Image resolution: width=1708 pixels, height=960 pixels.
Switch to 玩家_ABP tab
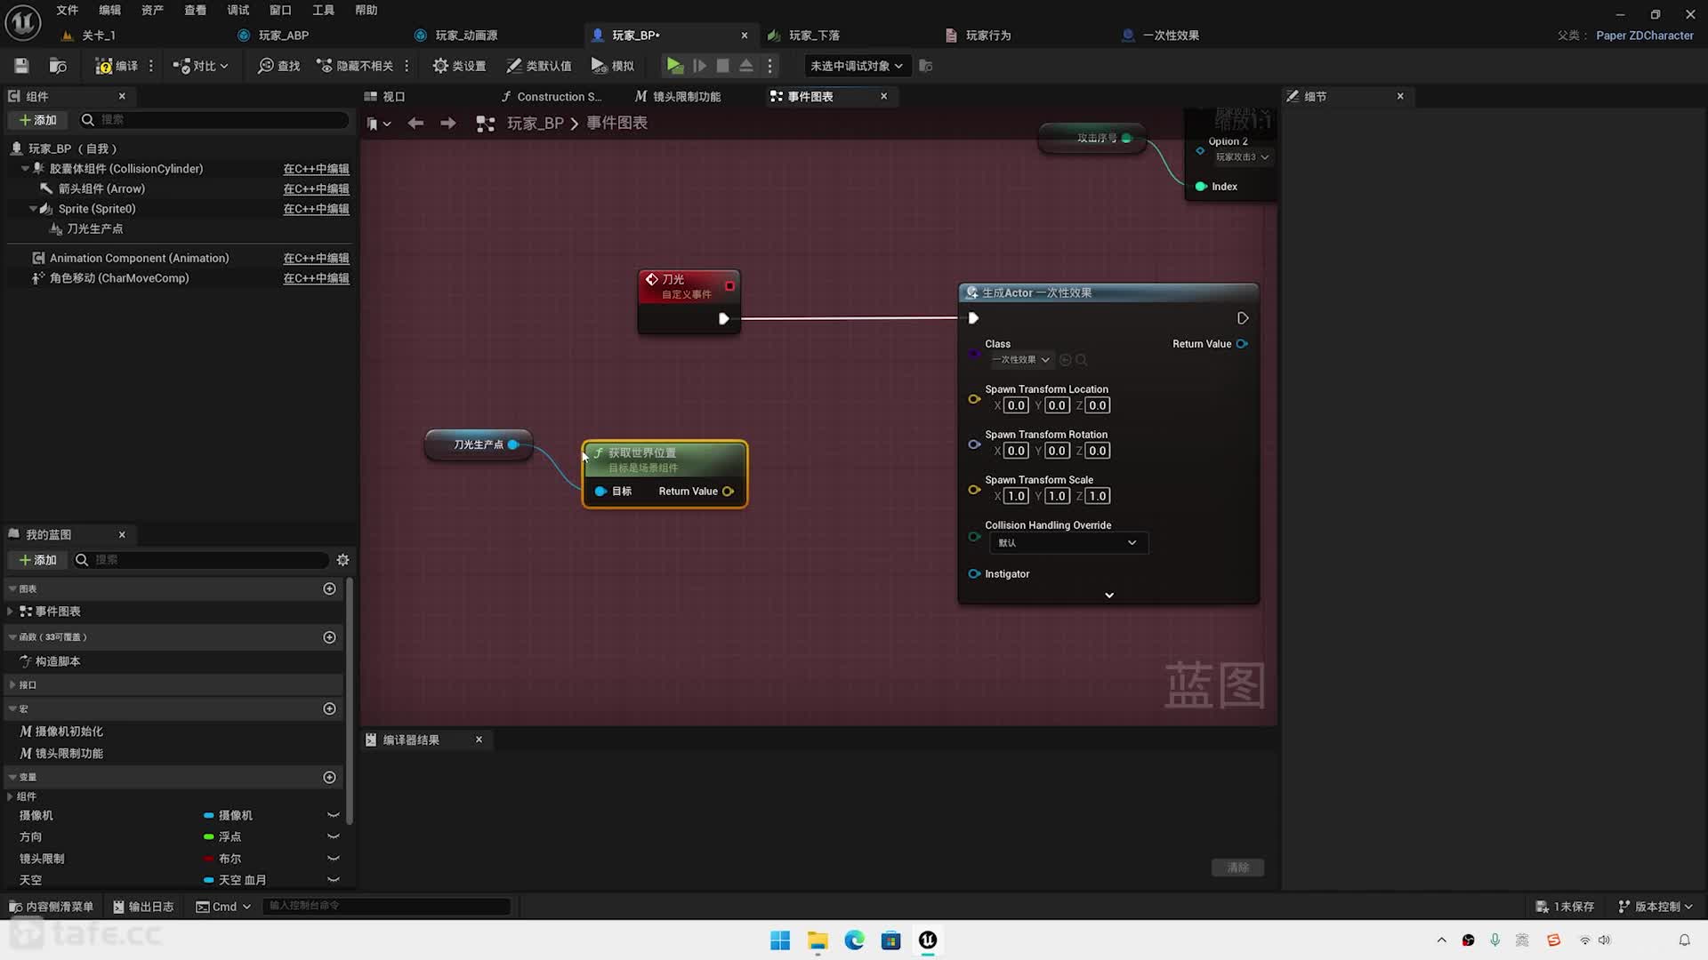pyautogui.click(x=283, y=36)
